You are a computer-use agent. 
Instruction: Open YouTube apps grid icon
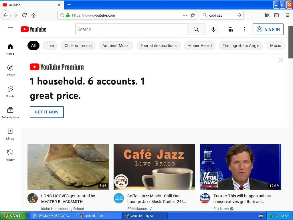[231, 29]
